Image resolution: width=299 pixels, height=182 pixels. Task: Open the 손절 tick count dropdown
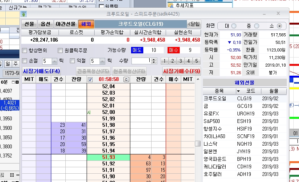(x=55, y=61)
